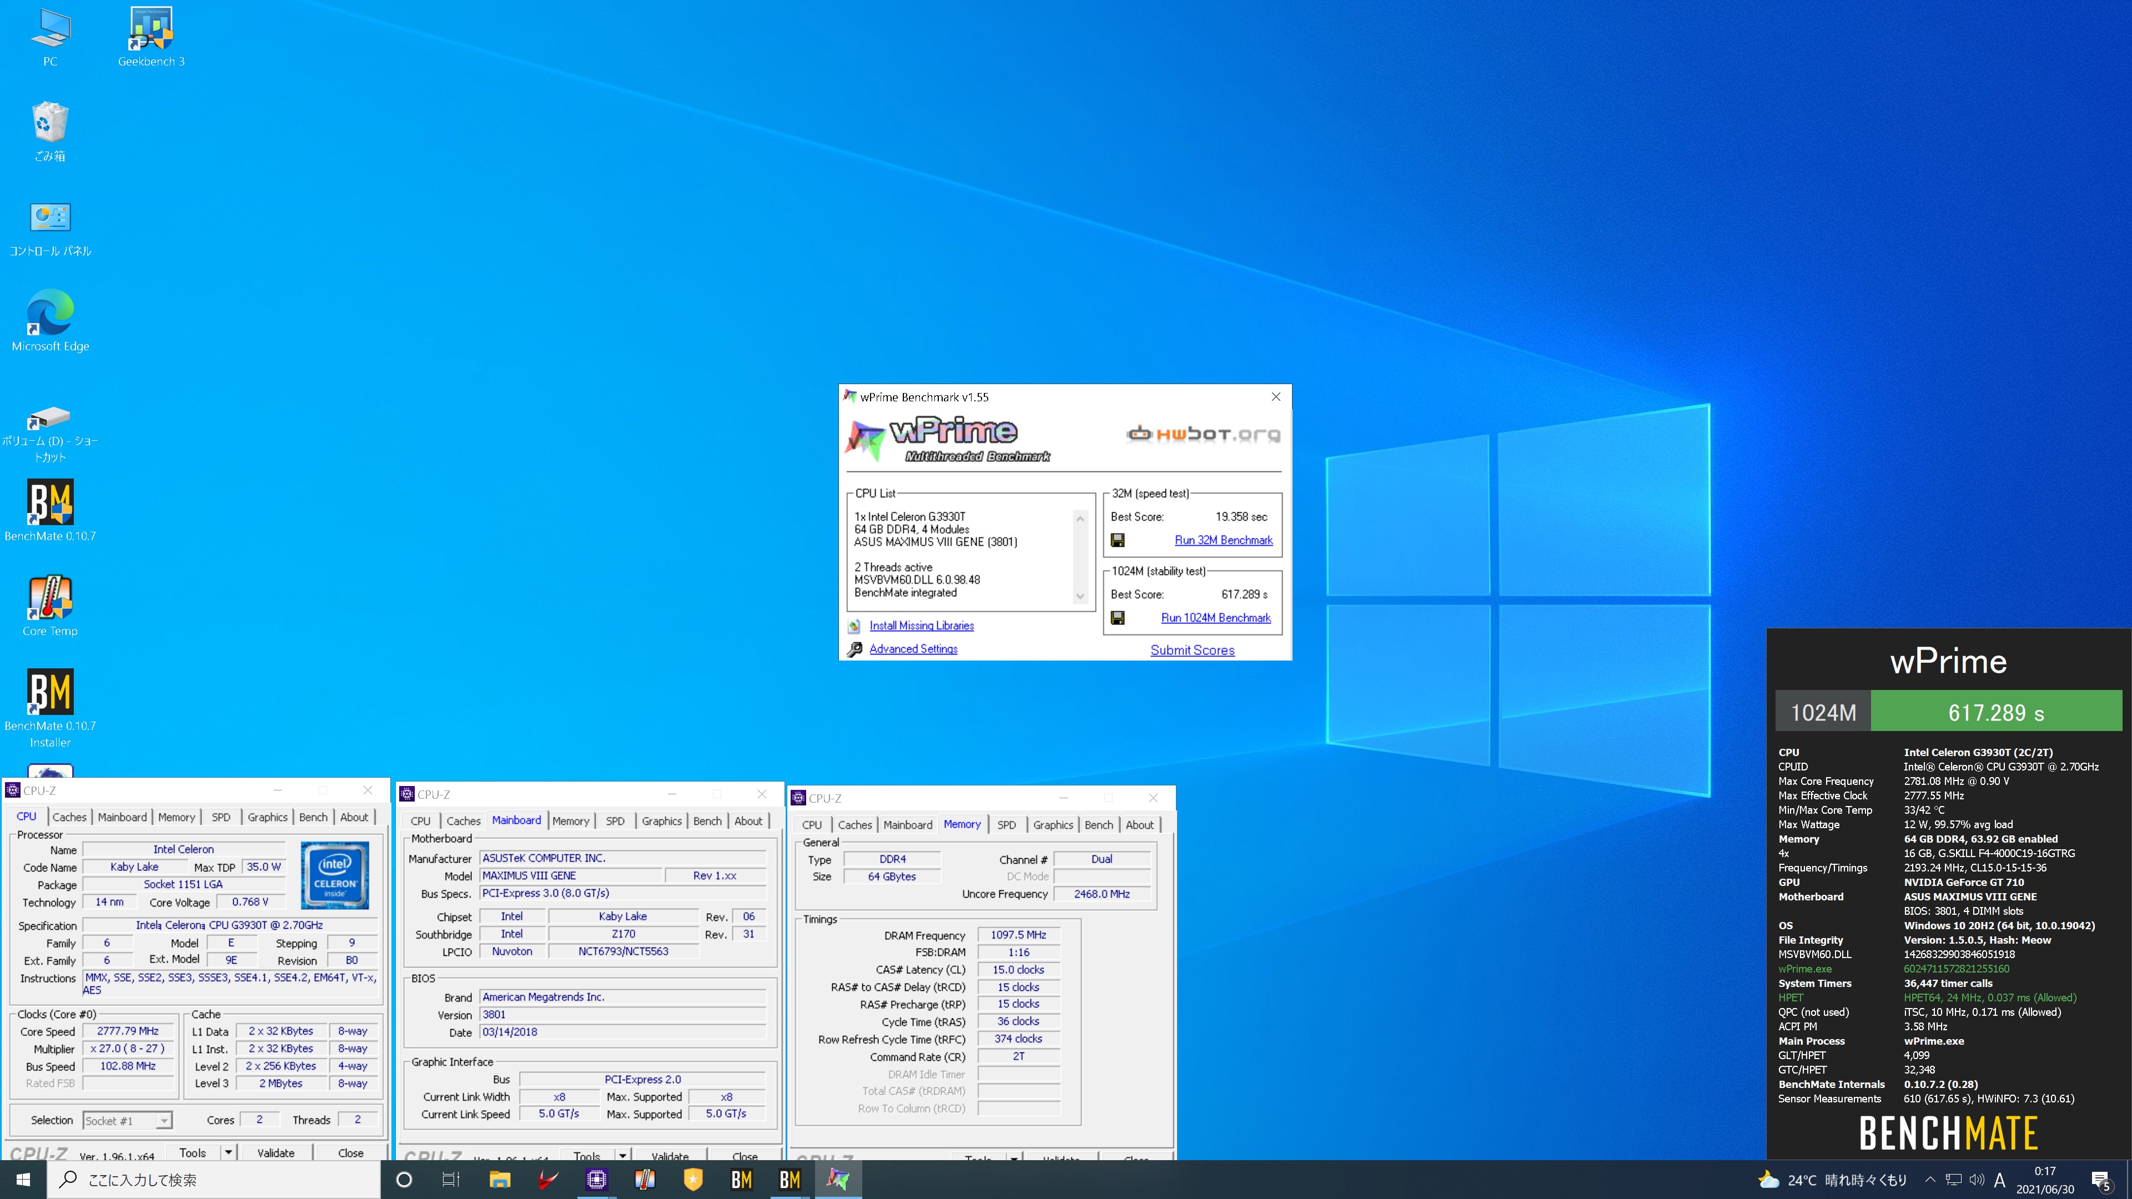Click the wPrime taskbar icon
The width and height of the screenshot is (2132, 1199).
838,1180
